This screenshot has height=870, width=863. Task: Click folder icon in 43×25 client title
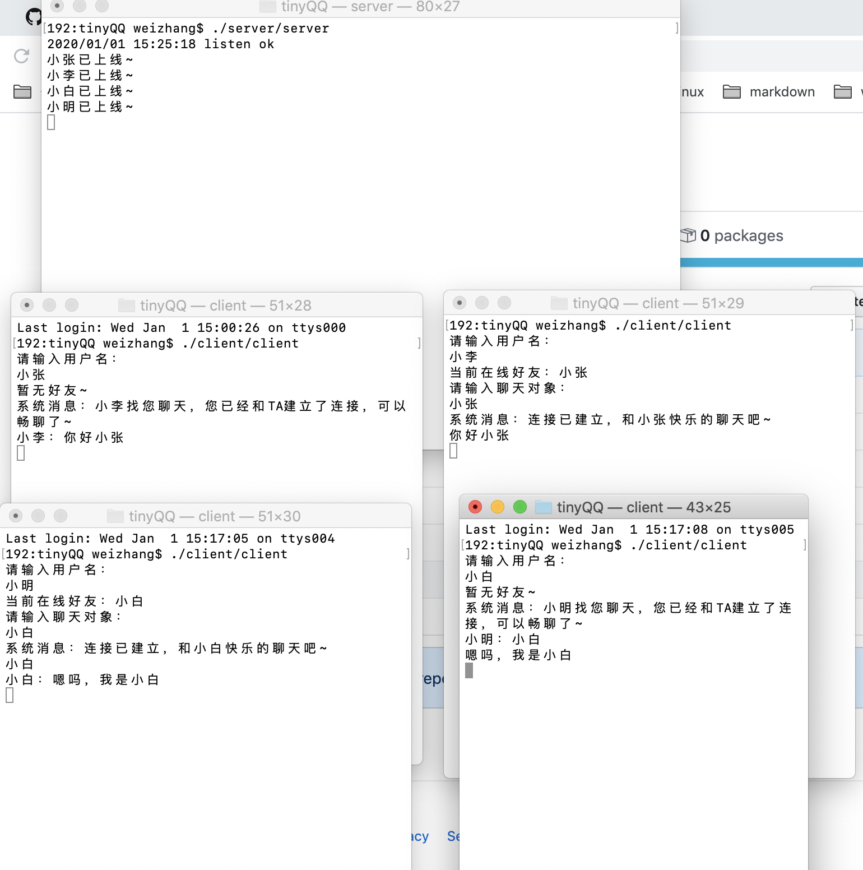click(544, 507)
